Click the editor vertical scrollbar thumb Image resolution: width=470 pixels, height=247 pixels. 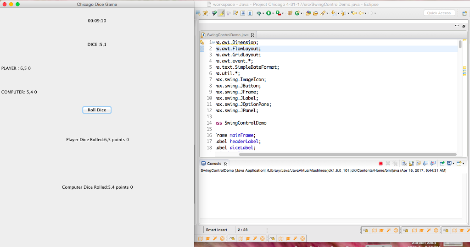coord(460,44)
